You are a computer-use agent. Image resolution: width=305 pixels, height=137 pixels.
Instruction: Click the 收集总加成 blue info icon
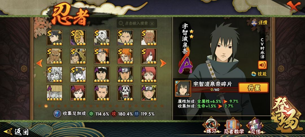[x=56, y=114]
